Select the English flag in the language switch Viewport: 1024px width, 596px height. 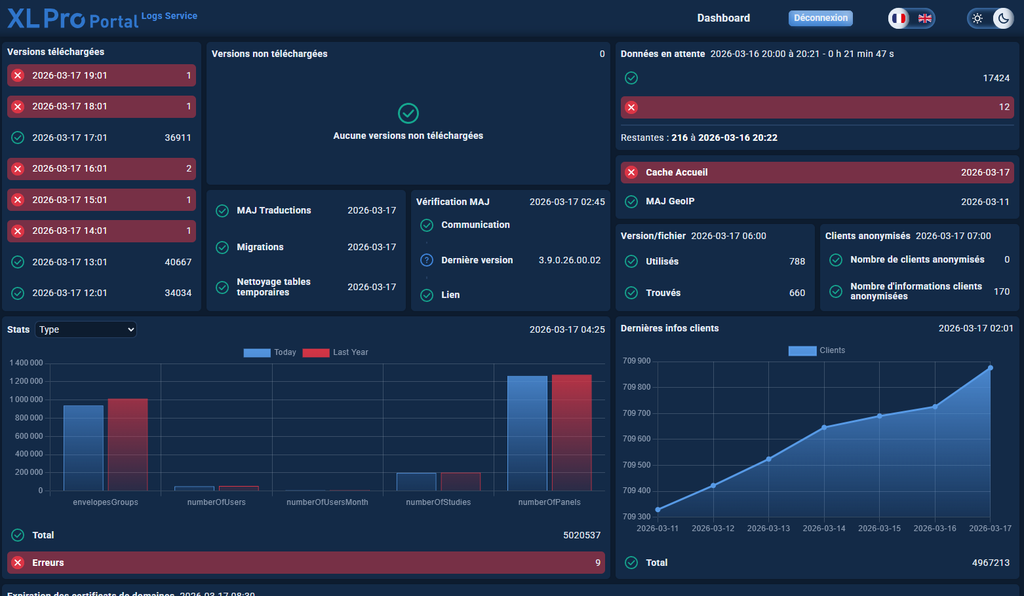click(x=925, y=18)
